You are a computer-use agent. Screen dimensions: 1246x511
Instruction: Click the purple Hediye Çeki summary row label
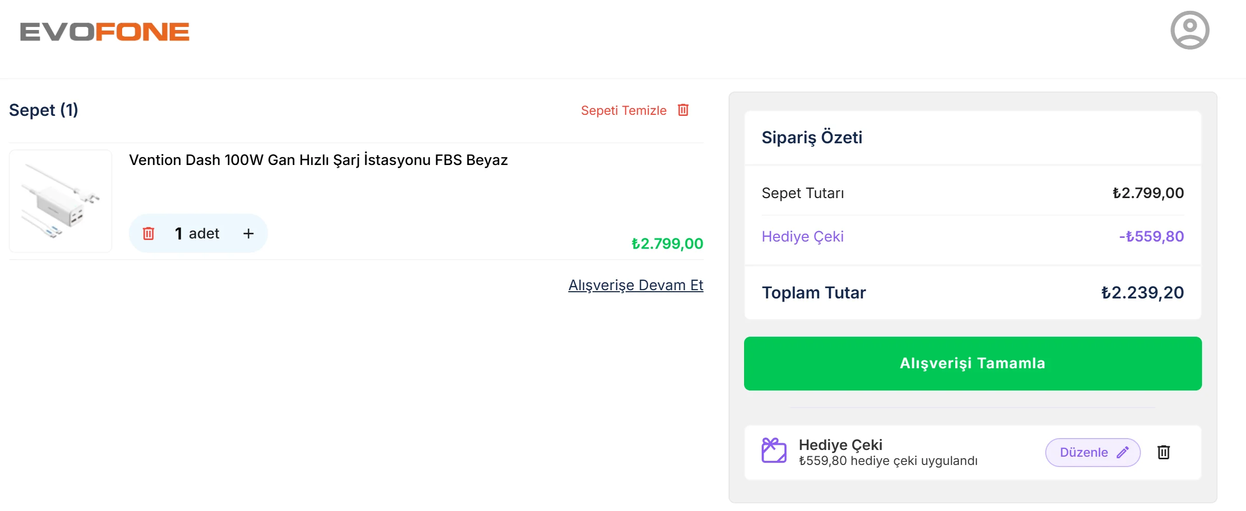pos(803,236)
